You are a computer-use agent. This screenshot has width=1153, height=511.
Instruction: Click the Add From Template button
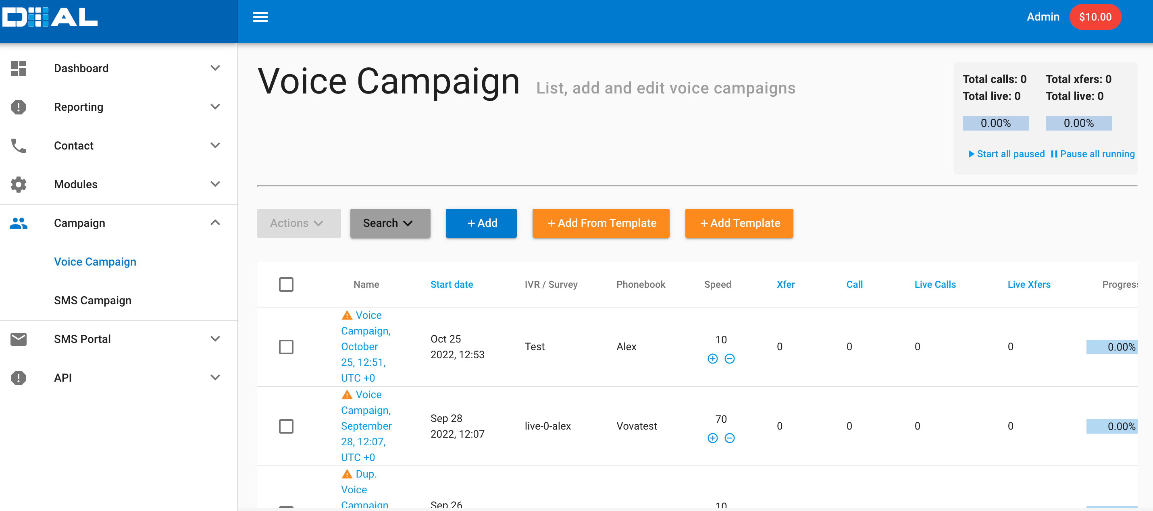[x=600, y=223]
